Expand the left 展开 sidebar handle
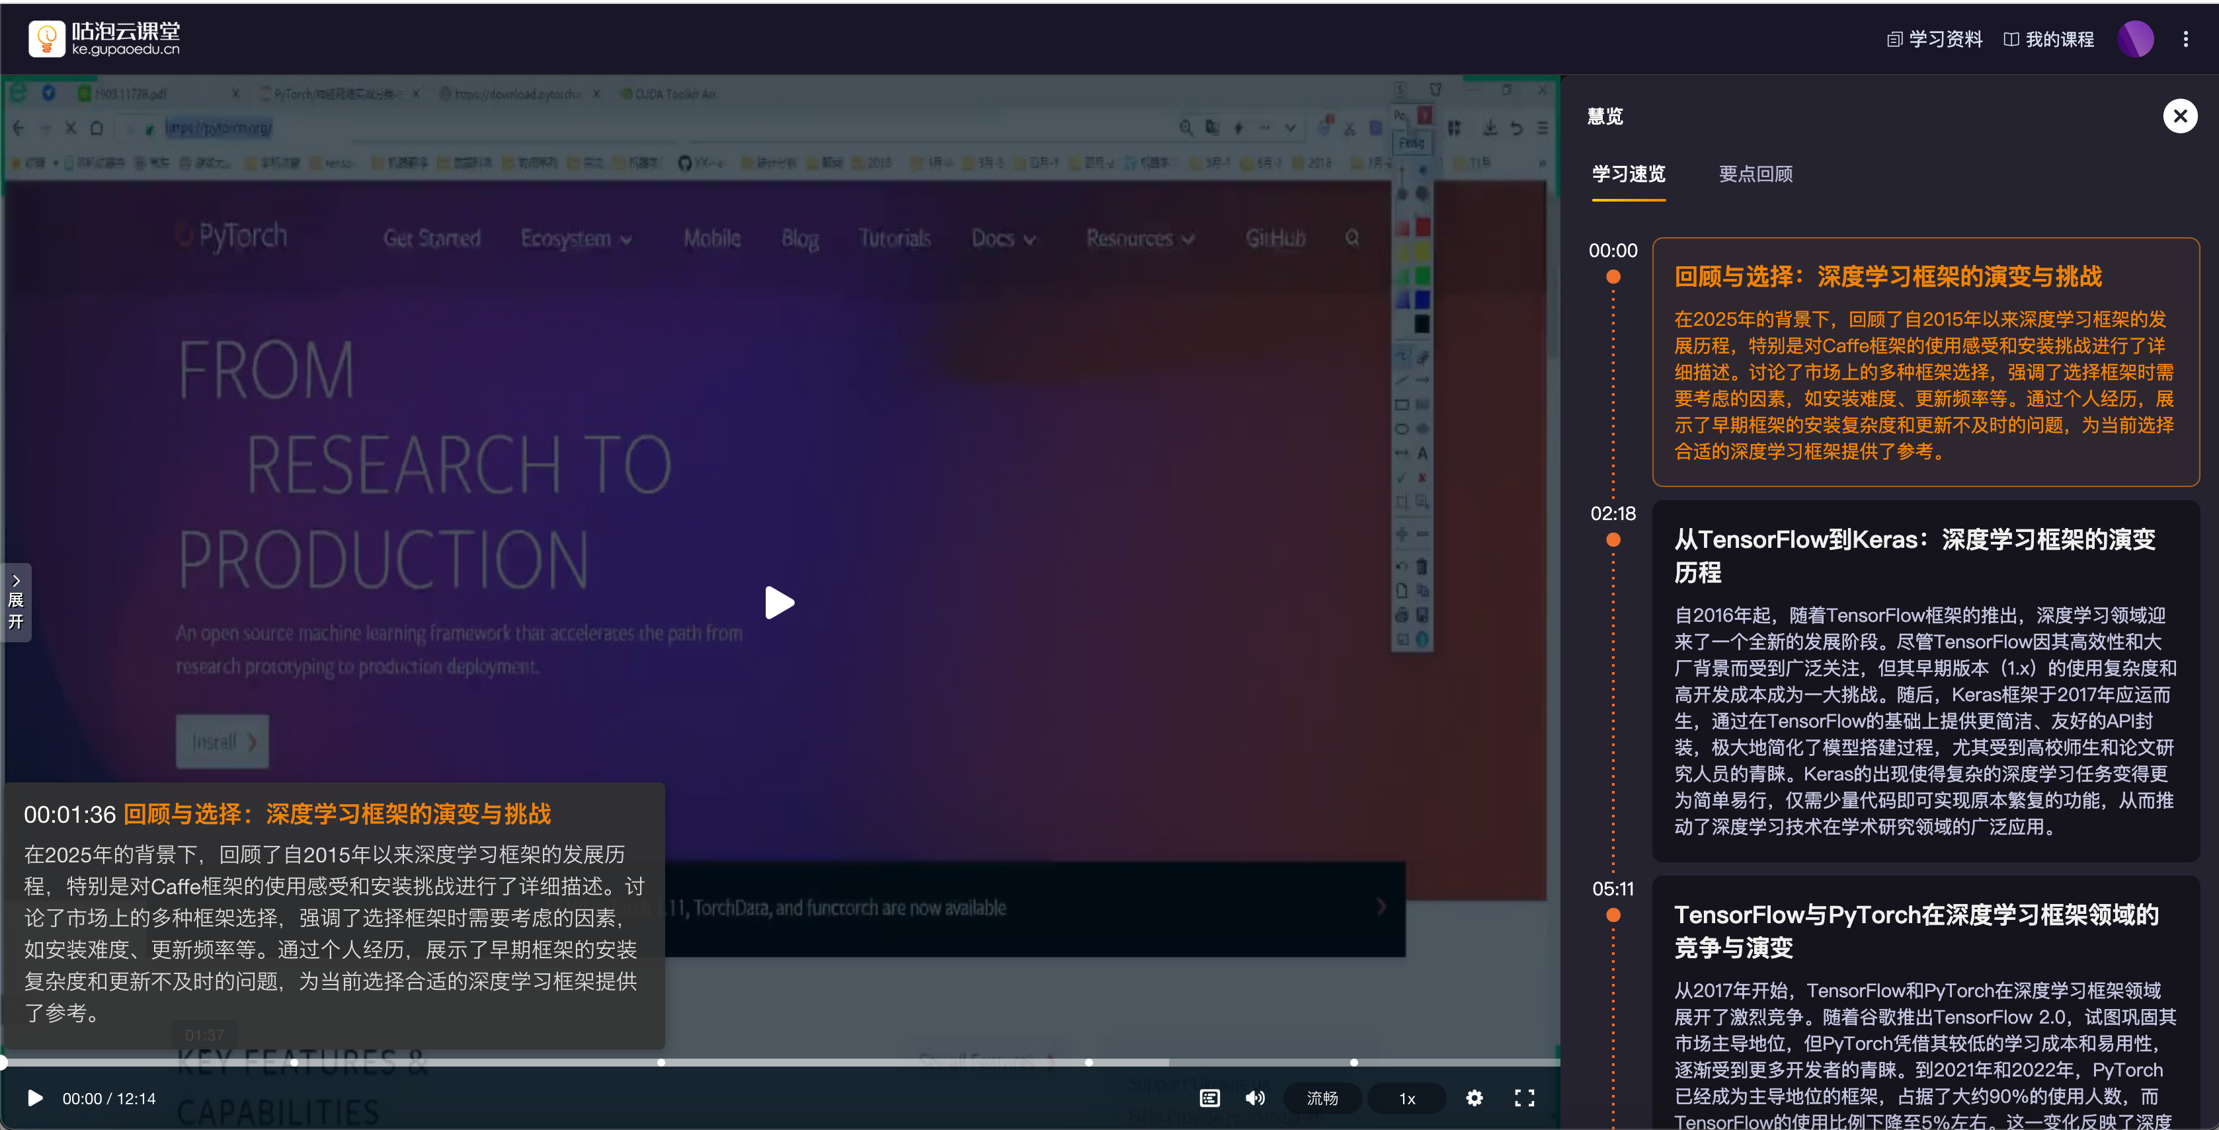This screenshot has height=1130, width=2219. [15, 601]
